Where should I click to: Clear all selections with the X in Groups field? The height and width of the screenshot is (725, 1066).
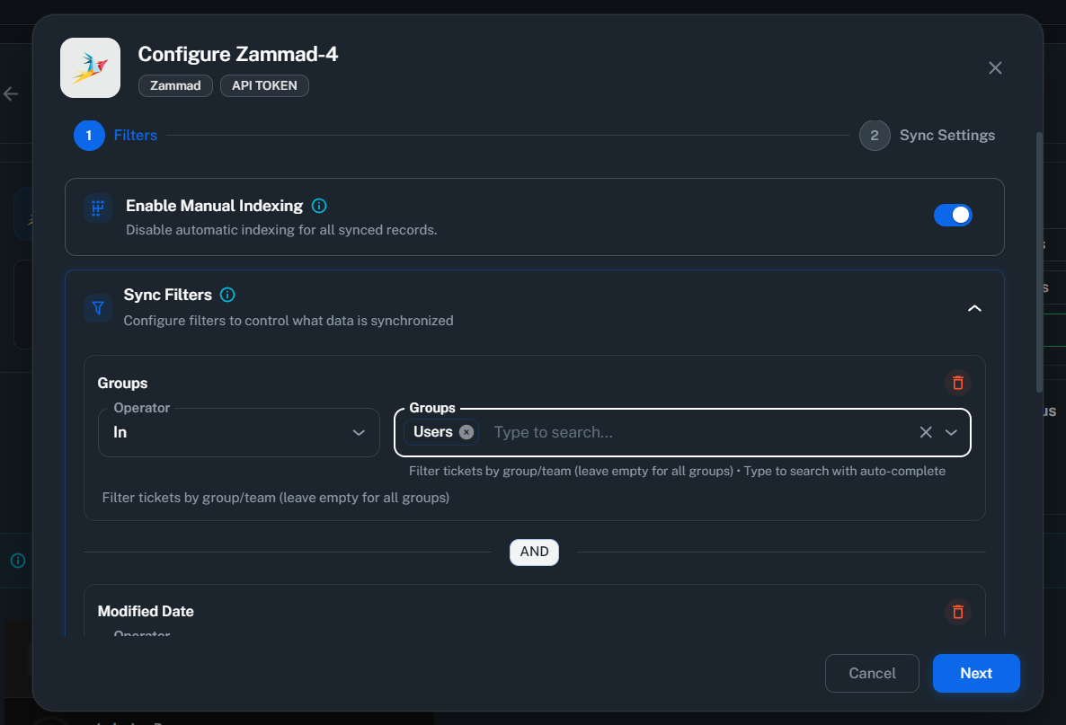point(926,432)
